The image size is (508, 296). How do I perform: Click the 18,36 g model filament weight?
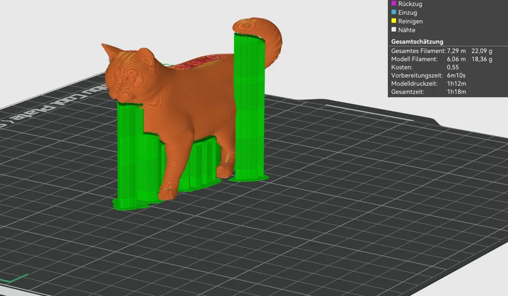point(482,59)
